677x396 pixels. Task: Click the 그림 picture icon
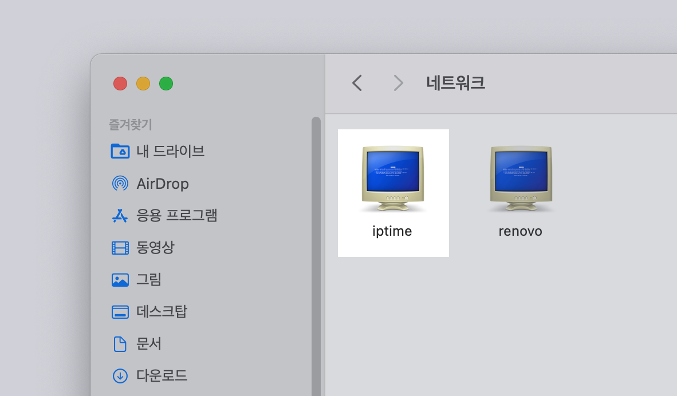click(120, 280)
